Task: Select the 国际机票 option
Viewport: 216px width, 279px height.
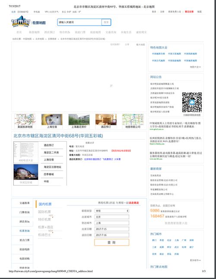Action: click(x=44, y=212)
